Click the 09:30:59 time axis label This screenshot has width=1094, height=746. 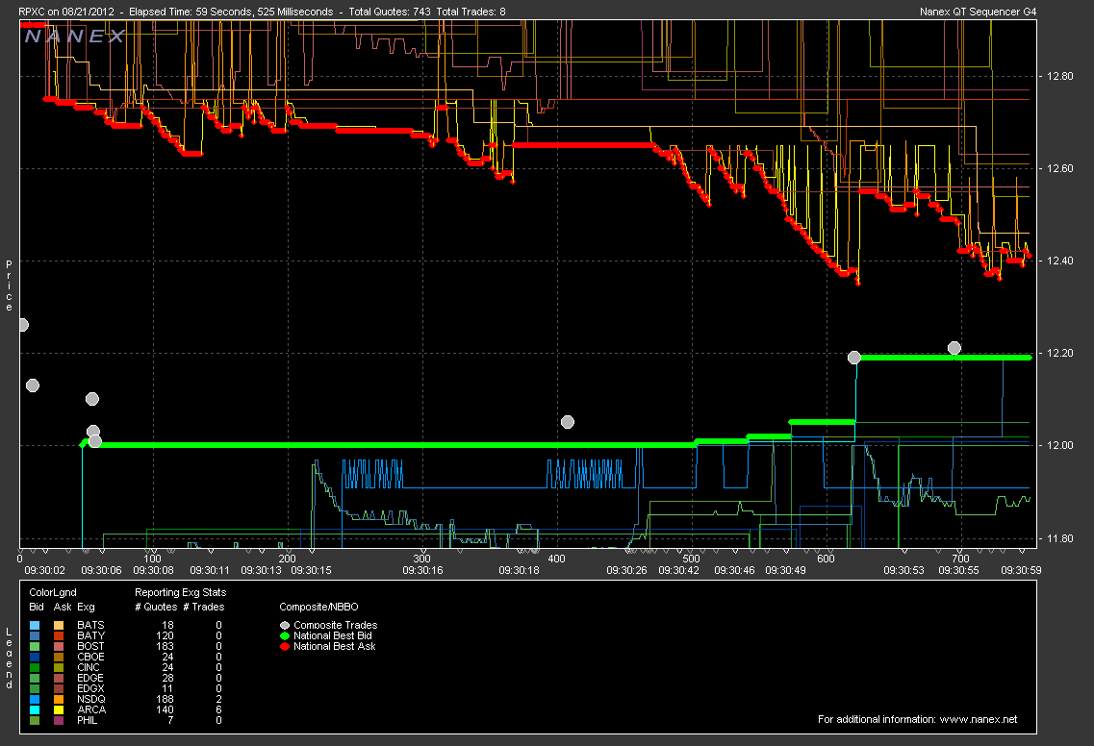[1021, 570]
